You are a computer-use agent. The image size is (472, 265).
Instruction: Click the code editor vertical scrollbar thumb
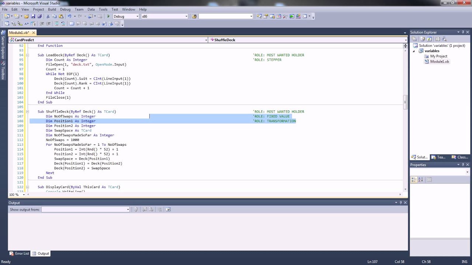tap(405, 102)
